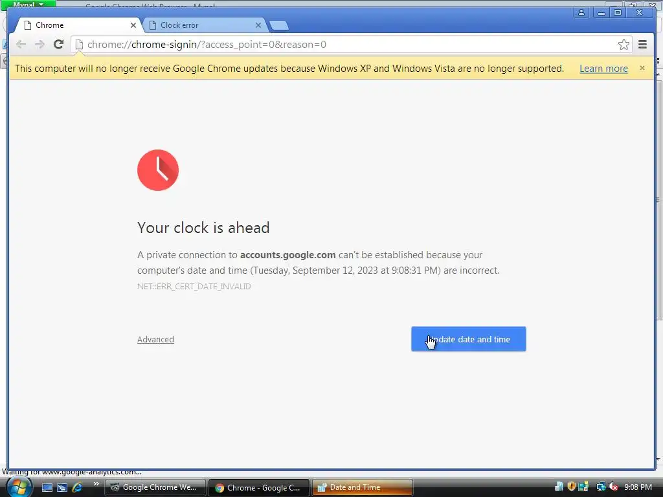Open the Advanced link
Viewport: 663px width, 497px height.
(x=155, y=339)
